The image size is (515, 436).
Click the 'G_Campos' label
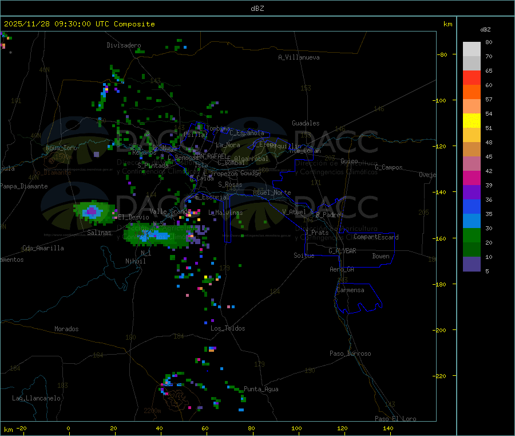[389, 167]
